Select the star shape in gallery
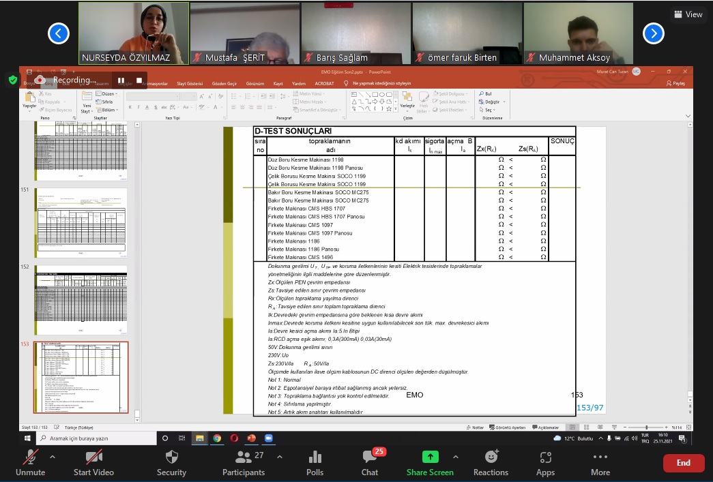The height and width of the screenshot is (482, 713). pos(389,109)
